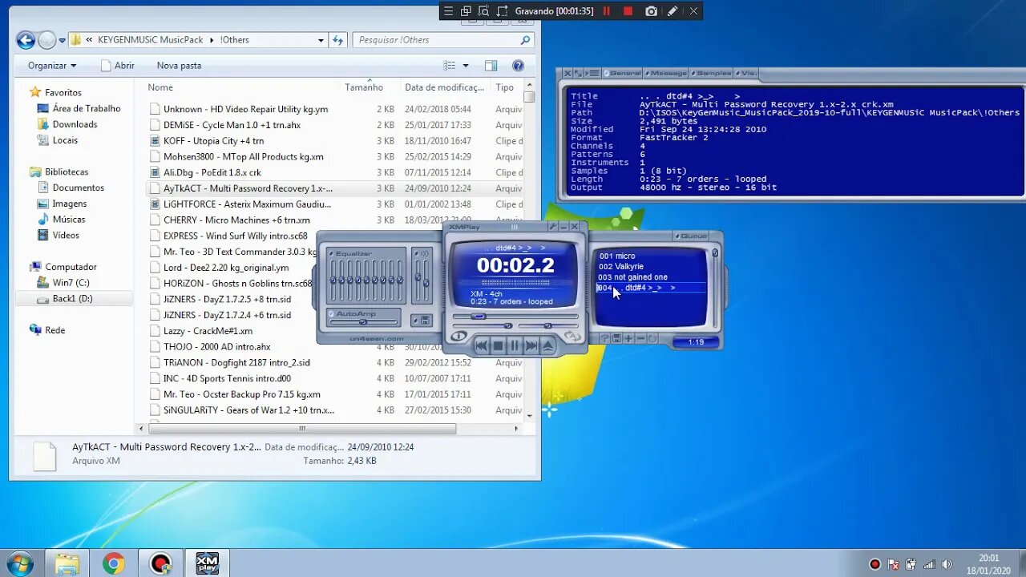Viewport: 1026px width, 577px height.
Task: Select playlist entry 002 Valkyrie
Action: point(621,266)
